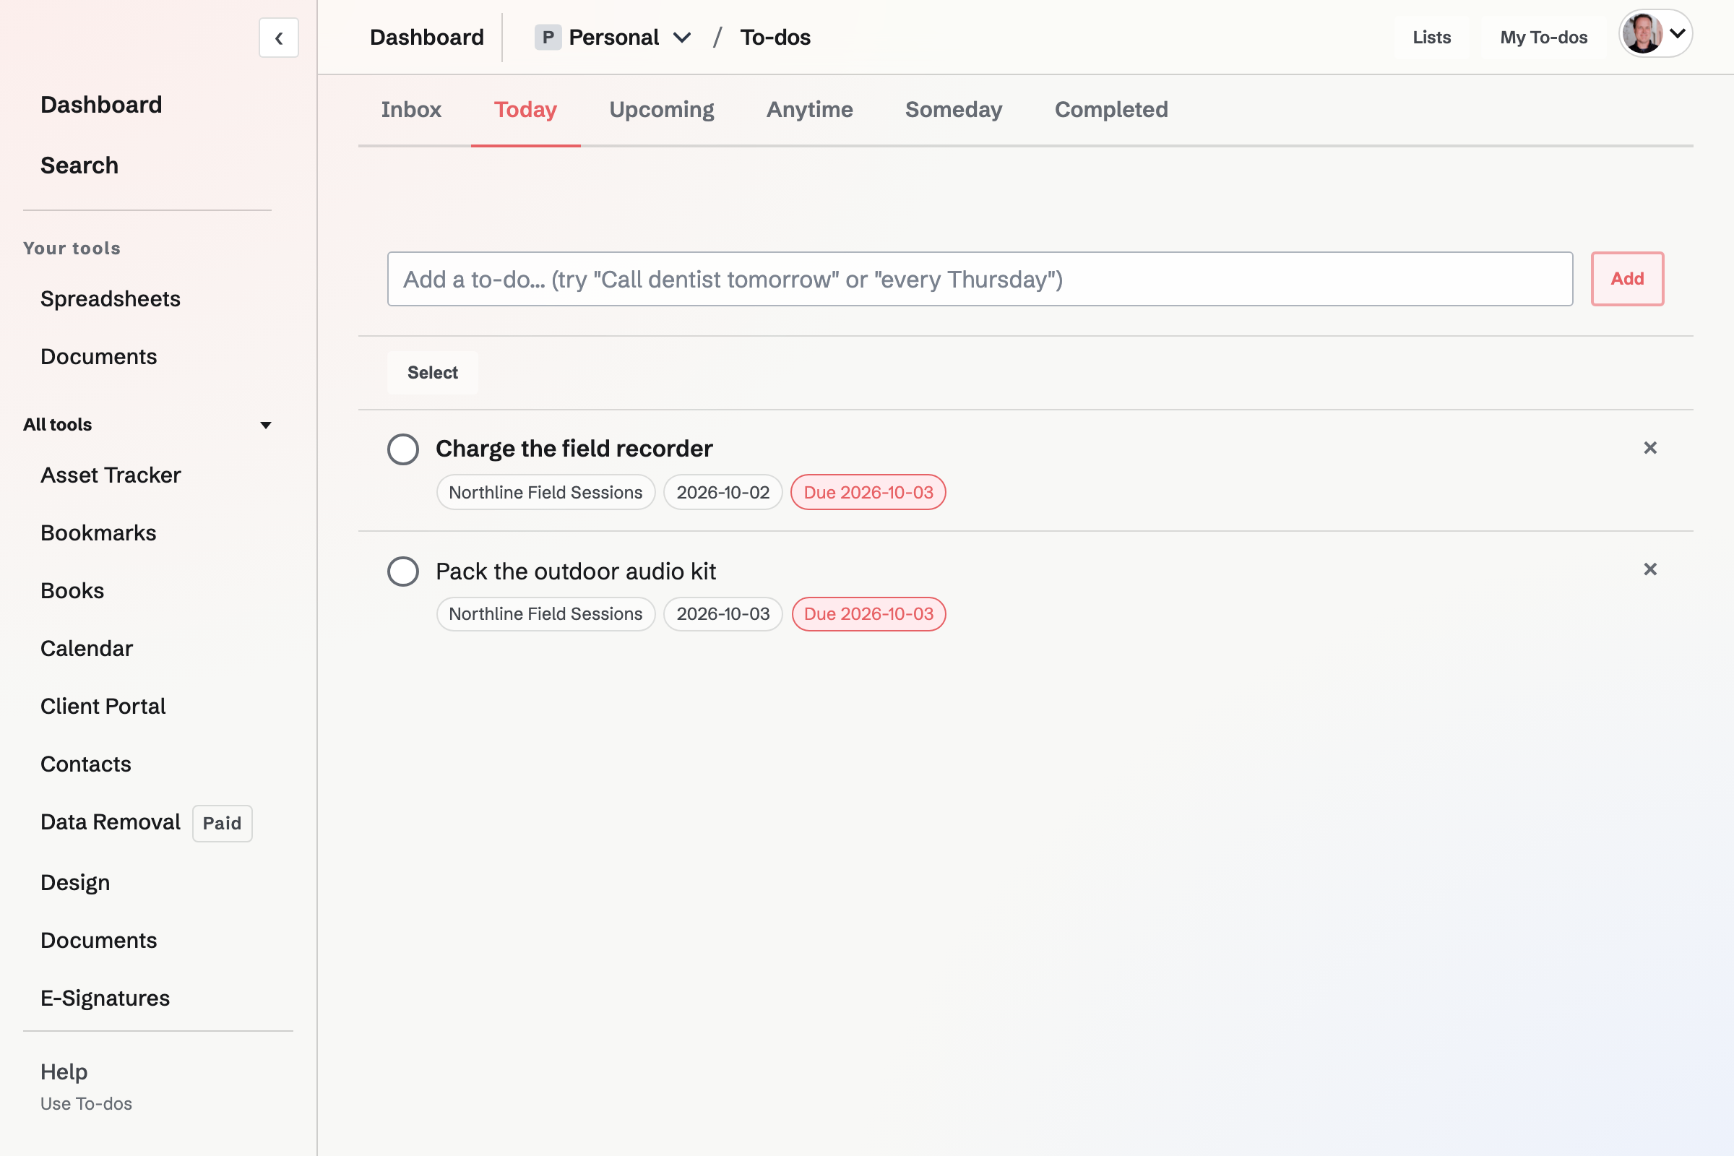Open the Books tool

pos(72,590)
